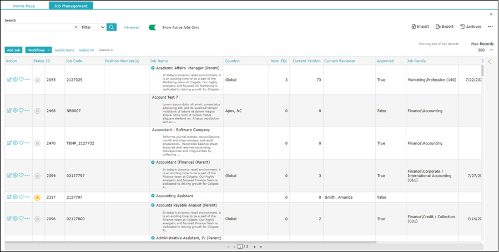
Task: Sort by the Num EEs column header
Action: coord(279,61)
